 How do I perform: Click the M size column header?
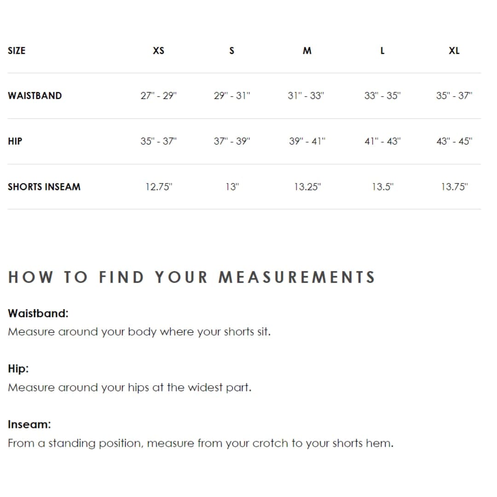click(307, 51)
